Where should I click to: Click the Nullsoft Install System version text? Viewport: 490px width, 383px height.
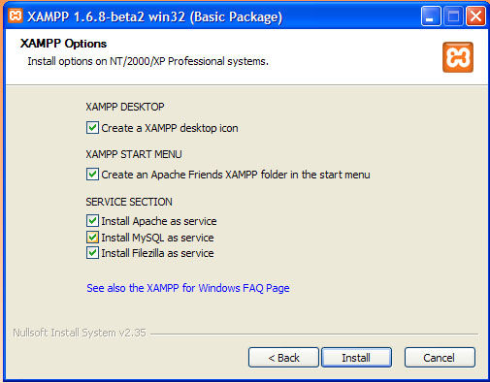[x=80, y=333]
